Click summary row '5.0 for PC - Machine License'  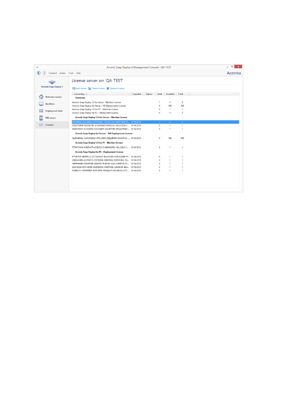[x=155, y=109]
